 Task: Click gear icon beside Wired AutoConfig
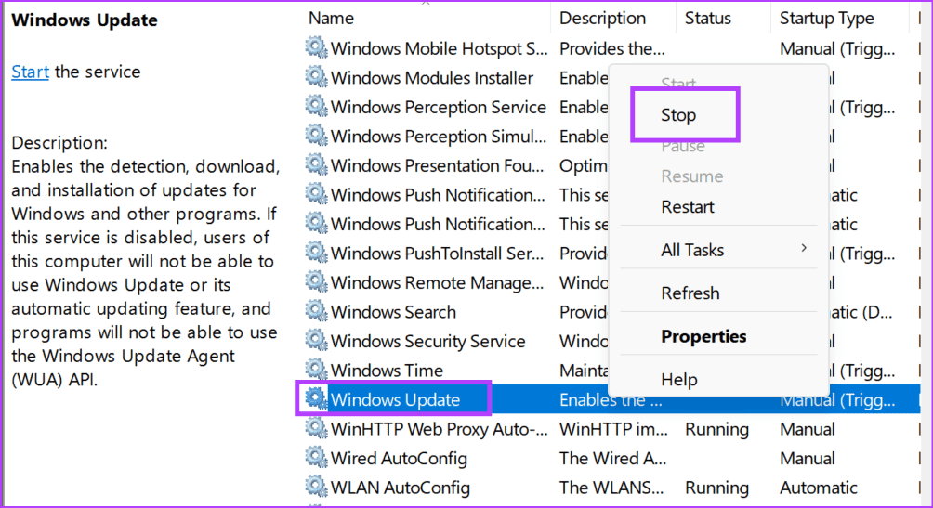click(316, 457)
